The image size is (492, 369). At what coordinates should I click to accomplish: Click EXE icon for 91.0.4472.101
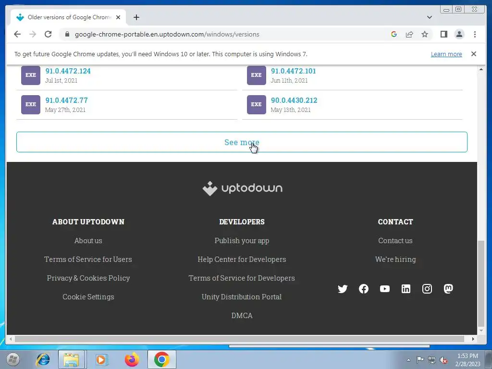point(257,75)
